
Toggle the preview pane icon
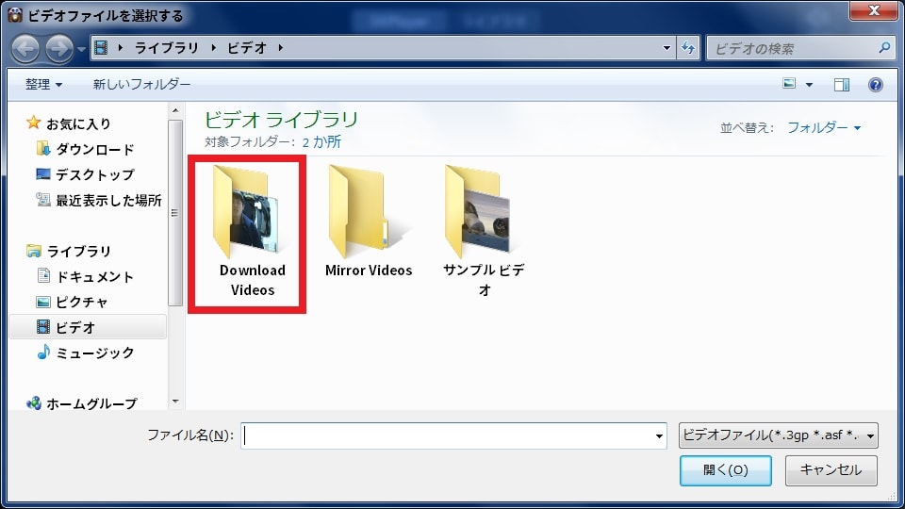click(842, 85)
